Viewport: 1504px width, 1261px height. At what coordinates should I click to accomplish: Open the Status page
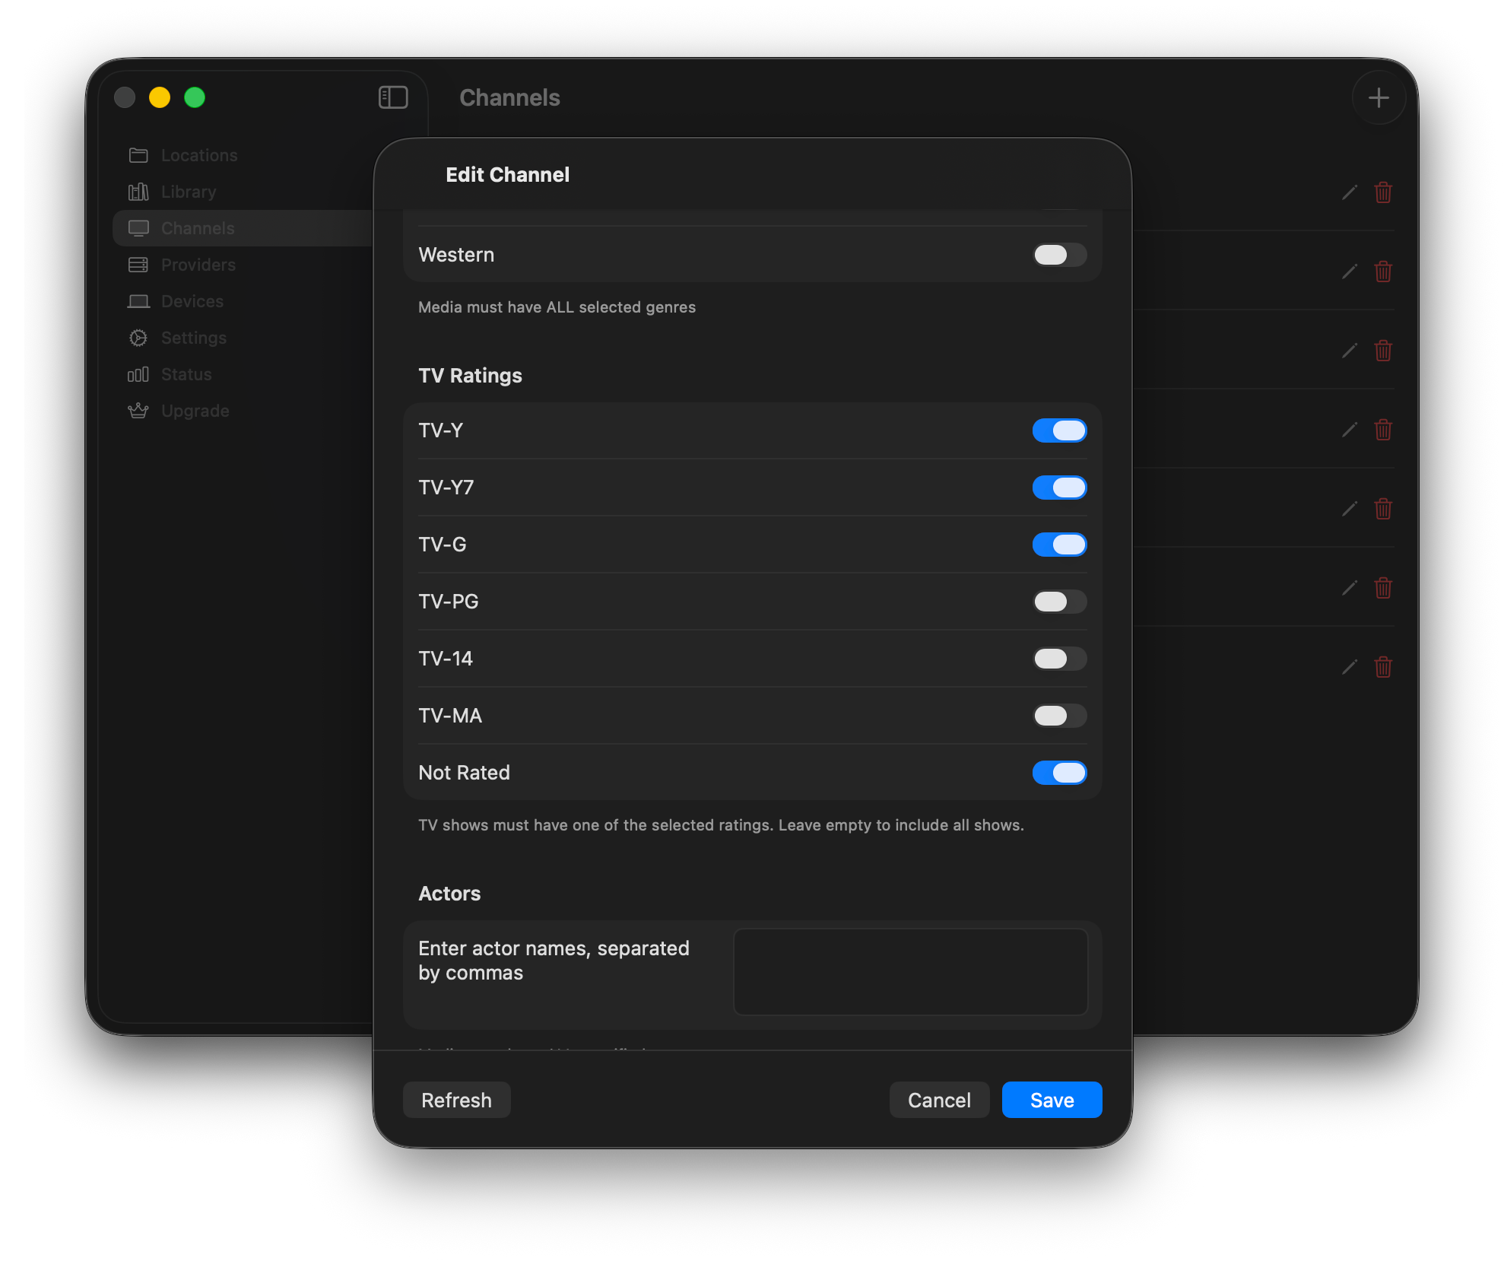pyautogui.click(x=186, y=374)
